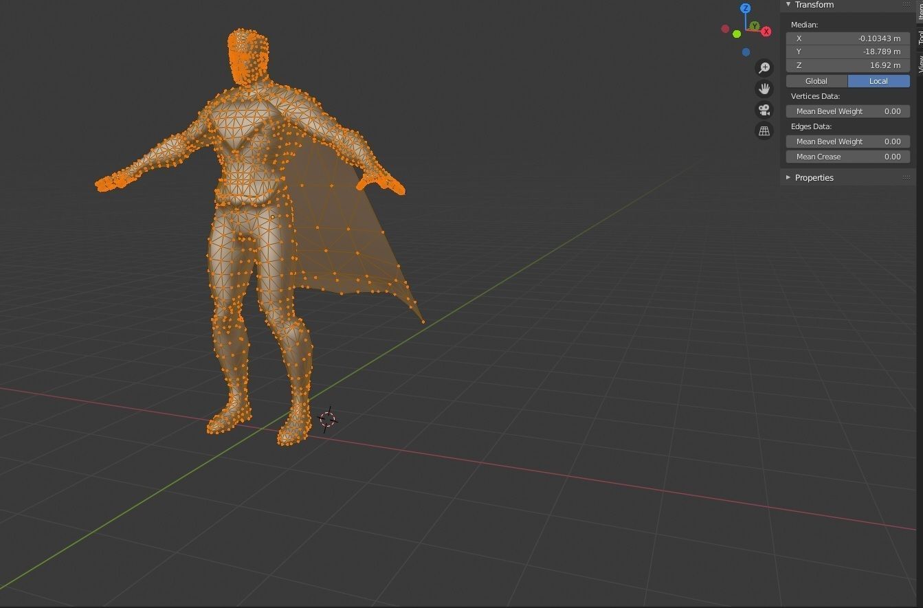Click the "Vertices Data:" label
This screenshot has width=923, height=608.
(x=815, y=96)
